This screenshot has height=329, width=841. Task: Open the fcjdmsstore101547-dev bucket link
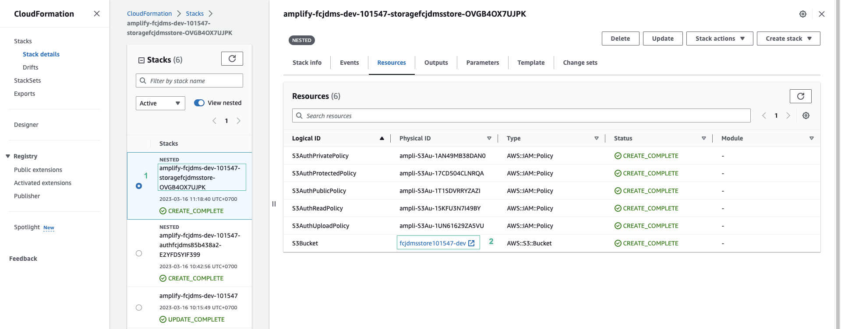pyautogui.click(x=433, y=243)
